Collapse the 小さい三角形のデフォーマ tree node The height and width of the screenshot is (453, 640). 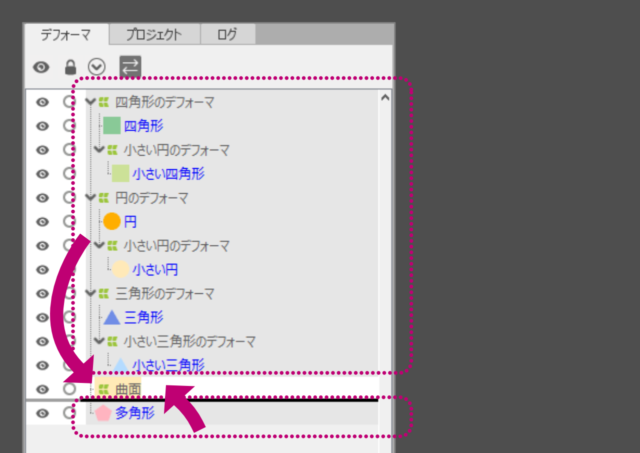click(x=99, y=341)
